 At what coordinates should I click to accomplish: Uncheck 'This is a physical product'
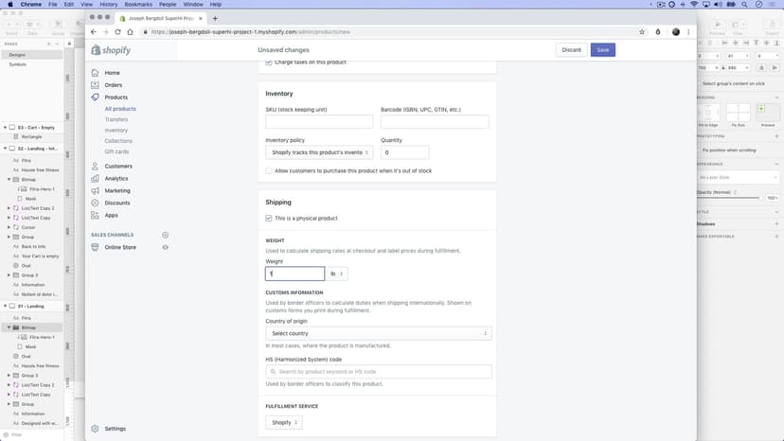269,219
